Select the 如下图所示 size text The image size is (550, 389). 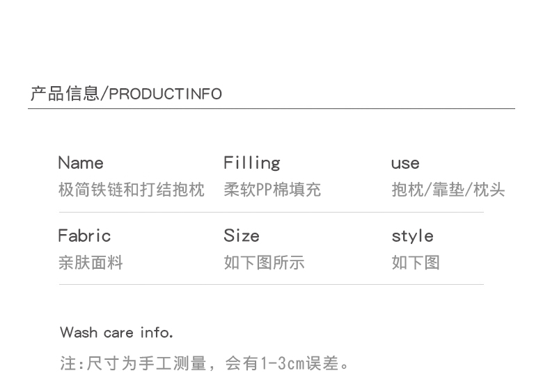264,263
